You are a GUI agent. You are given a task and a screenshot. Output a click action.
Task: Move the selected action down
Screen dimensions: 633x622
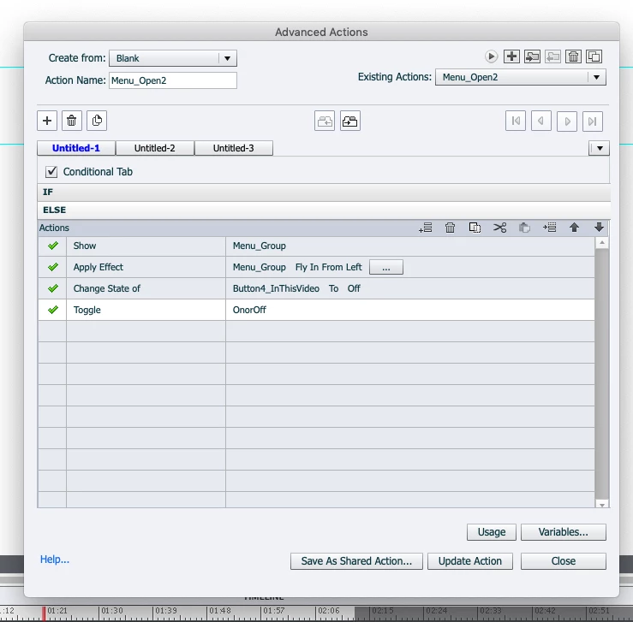599,228
